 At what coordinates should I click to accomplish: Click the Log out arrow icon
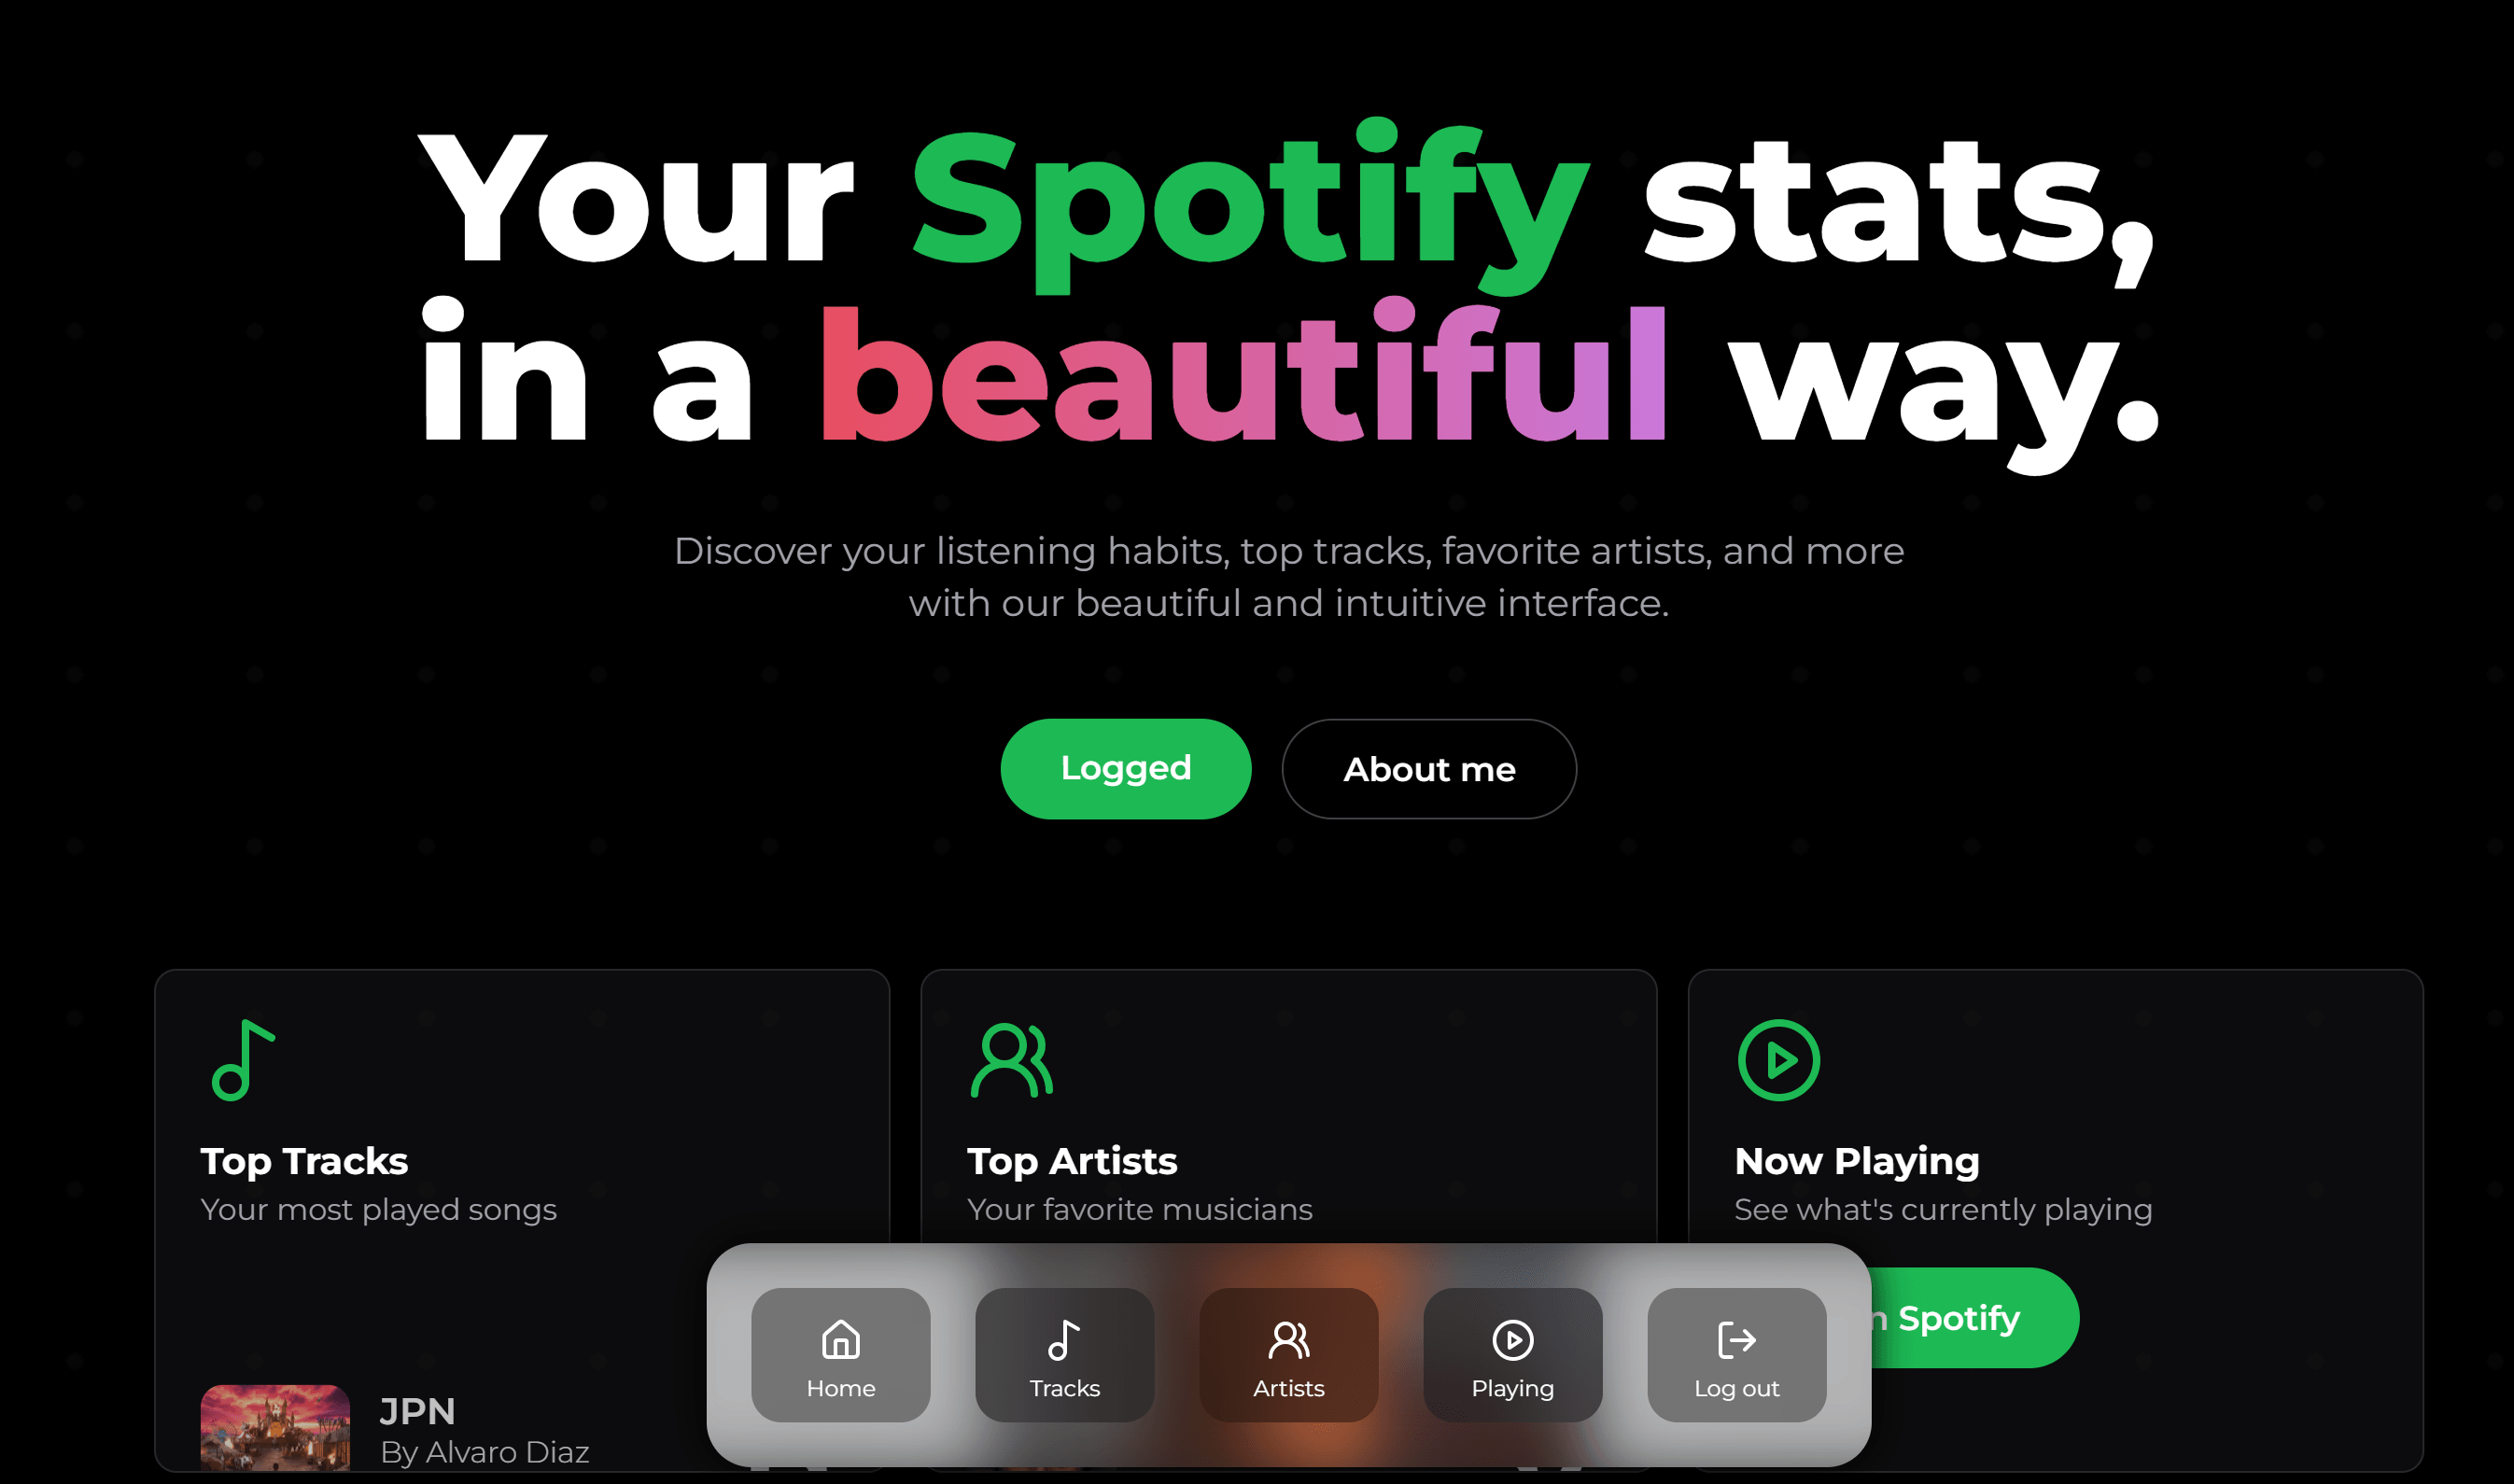[1736, 1340]
